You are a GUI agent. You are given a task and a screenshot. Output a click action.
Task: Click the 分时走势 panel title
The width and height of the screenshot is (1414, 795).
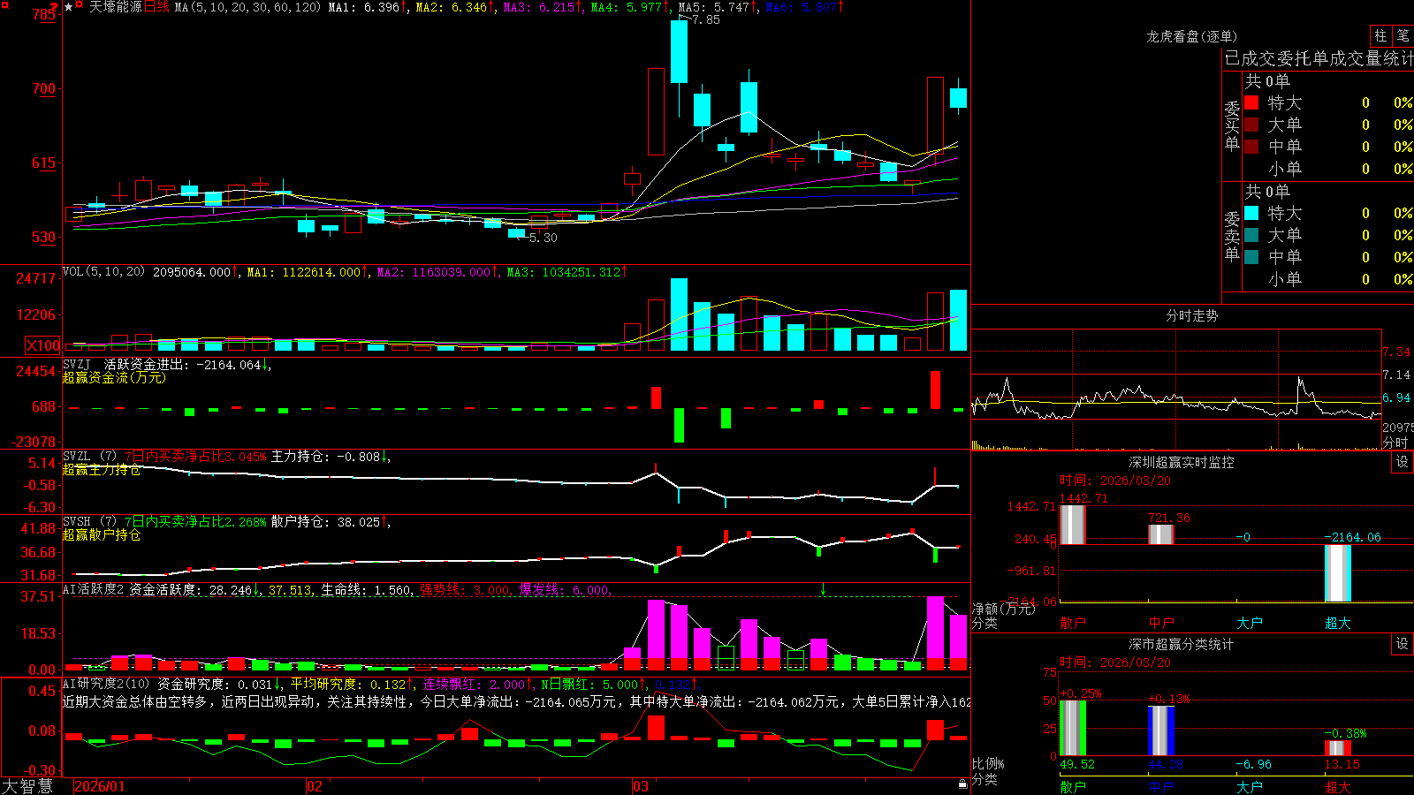[1191, 315]
